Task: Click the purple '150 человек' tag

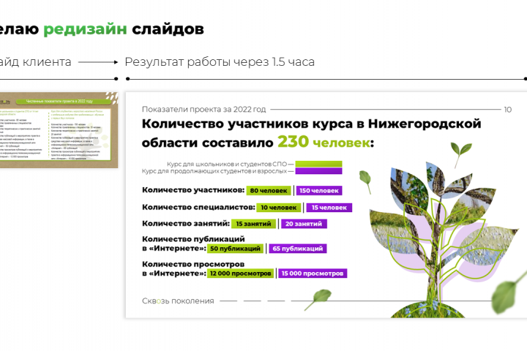Action: (319, 190)
